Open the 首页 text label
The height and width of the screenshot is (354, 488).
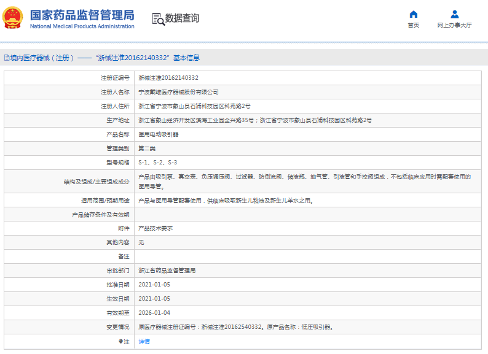[413, 26]
